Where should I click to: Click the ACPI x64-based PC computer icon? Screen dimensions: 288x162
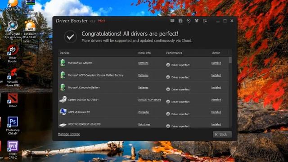point(63,112)
